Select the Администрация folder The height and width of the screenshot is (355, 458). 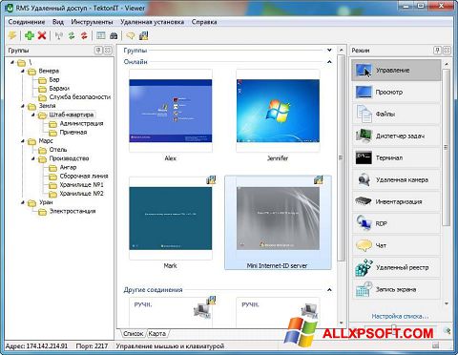click(x=81, y=123)
